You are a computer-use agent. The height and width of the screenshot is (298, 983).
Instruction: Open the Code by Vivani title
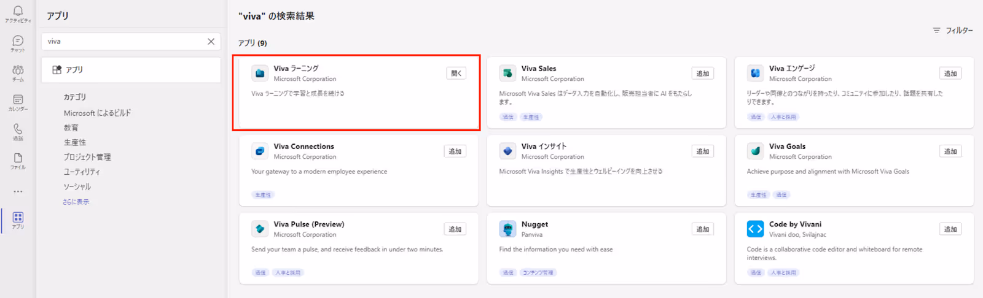pos(795,224)
